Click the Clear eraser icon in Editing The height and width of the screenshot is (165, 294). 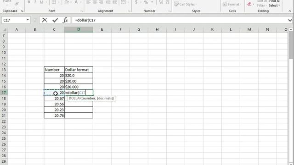(x=249, y=4)
